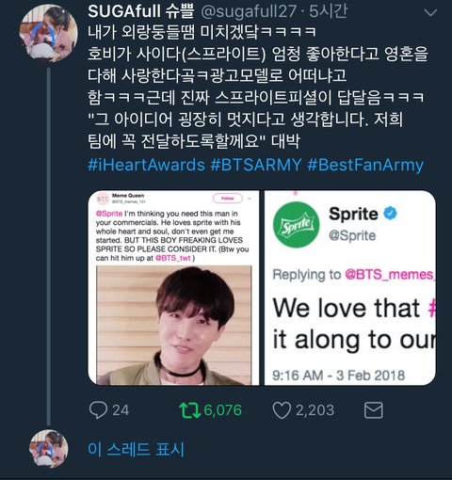Open the Korean tweet body text
This screenshot has height=480, width=452.
[x=257, y=87]
